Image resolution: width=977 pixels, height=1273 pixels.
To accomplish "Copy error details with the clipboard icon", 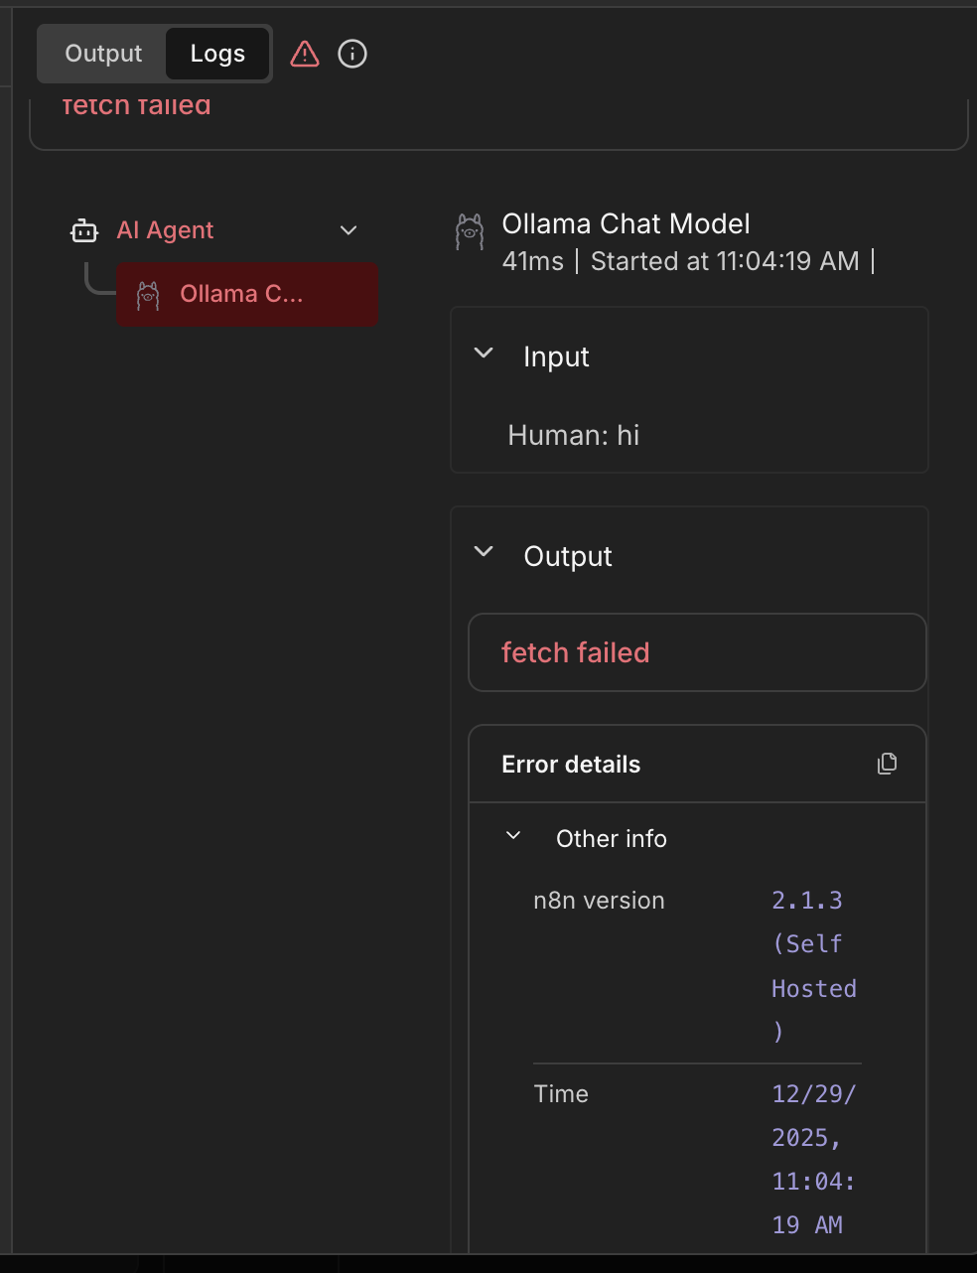I will [887, 764].
